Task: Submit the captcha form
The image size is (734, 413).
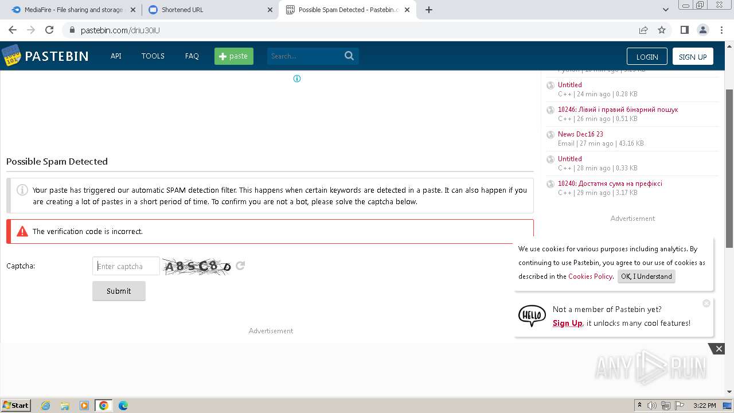Action: click(x=119, y=291)
